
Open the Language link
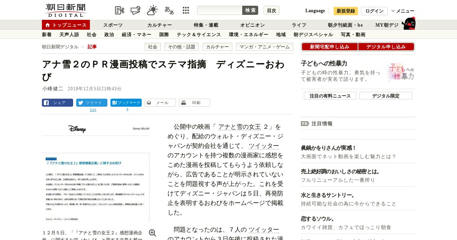coord(315,11)
